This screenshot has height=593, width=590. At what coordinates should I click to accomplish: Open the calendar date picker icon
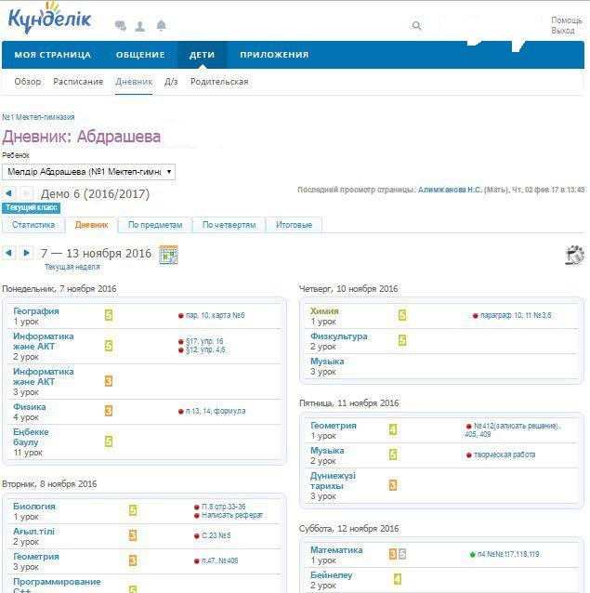(x=168, y=254)
